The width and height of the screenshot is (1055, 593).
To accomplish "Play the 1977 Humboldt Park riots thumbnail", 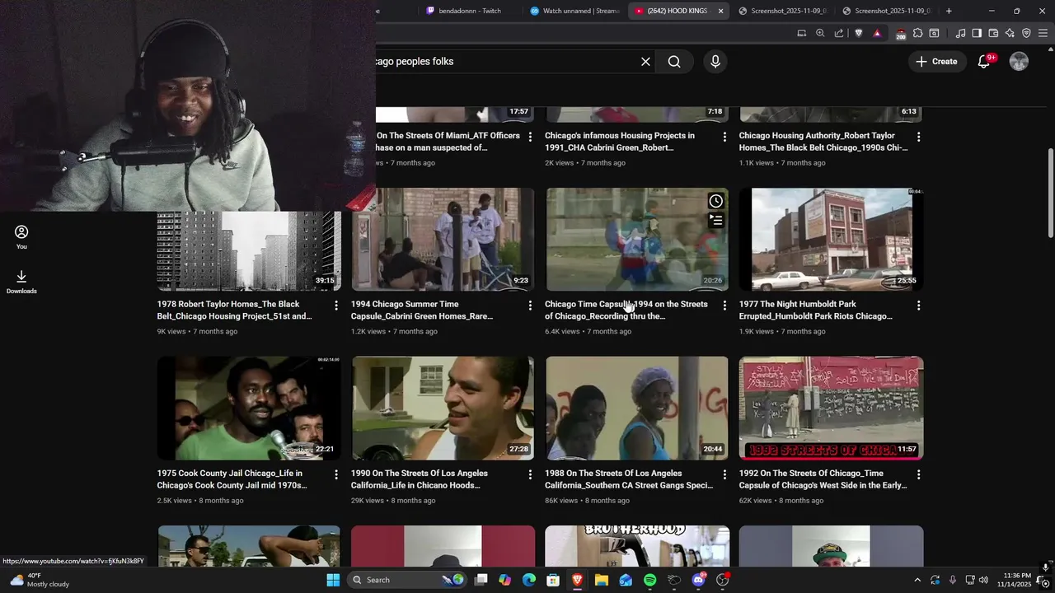I will point(831,239).
